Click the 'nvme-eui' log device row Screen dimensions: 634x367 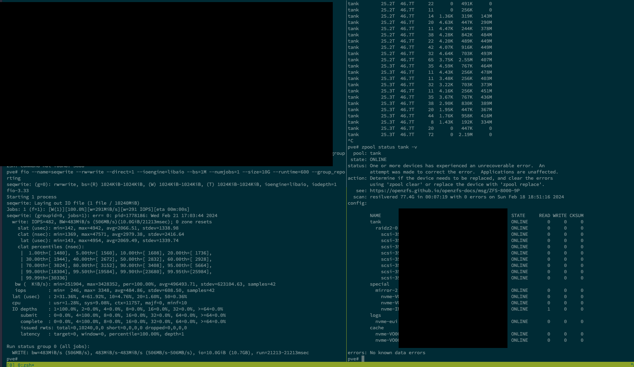[387, 321]
